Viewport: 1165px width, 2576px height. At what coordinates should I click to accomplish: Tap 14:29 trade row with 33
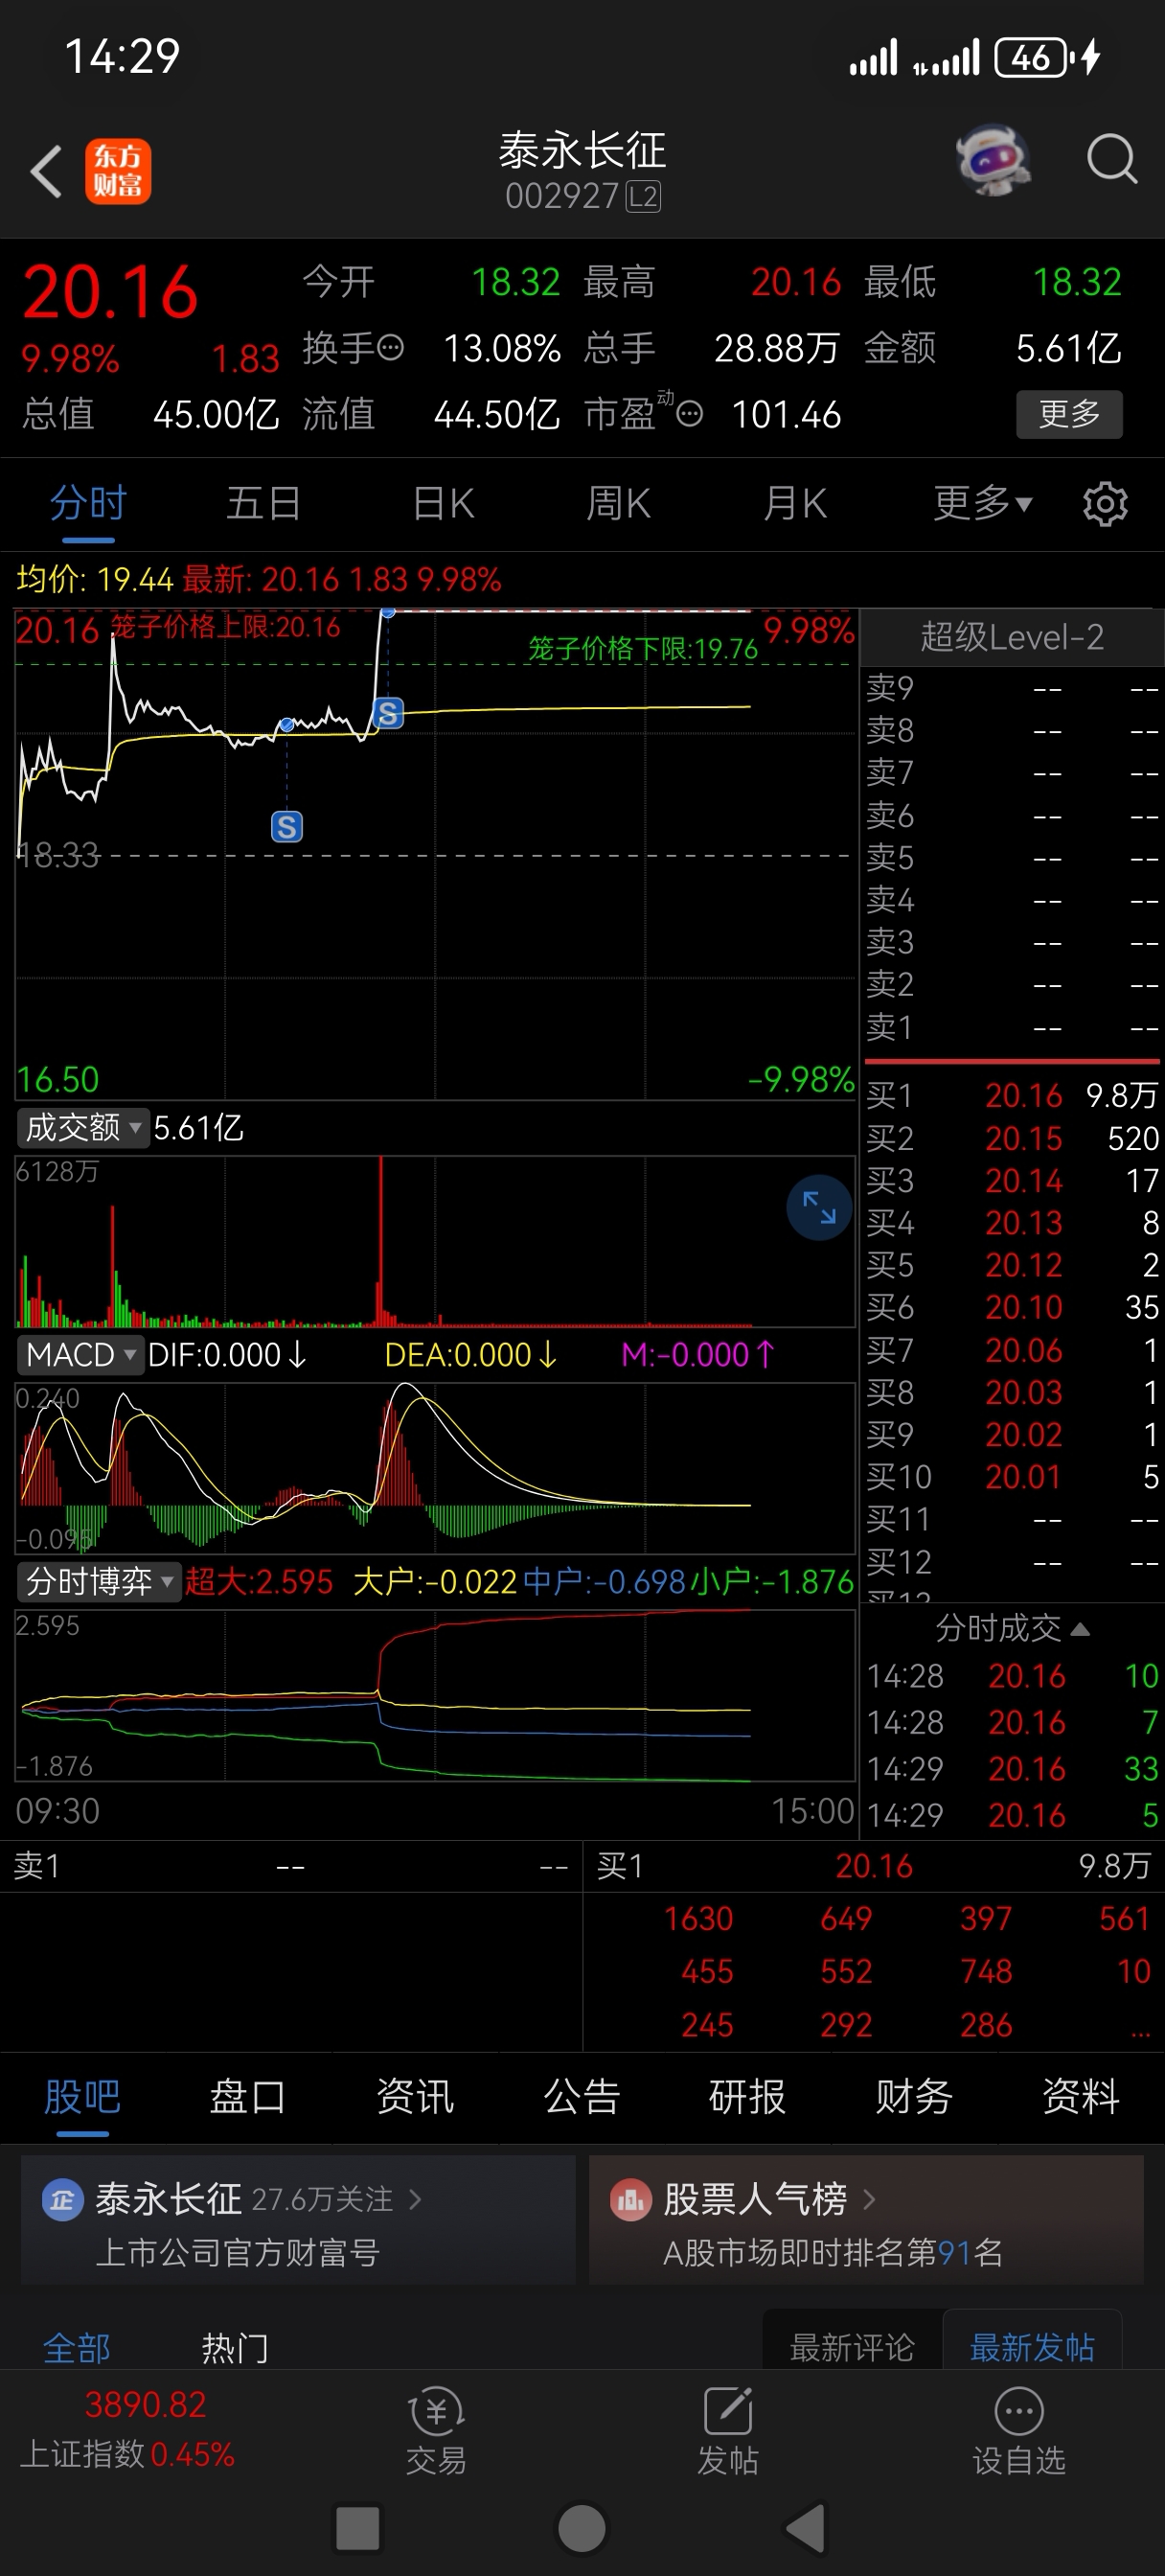click(x=1012, y=1768)
